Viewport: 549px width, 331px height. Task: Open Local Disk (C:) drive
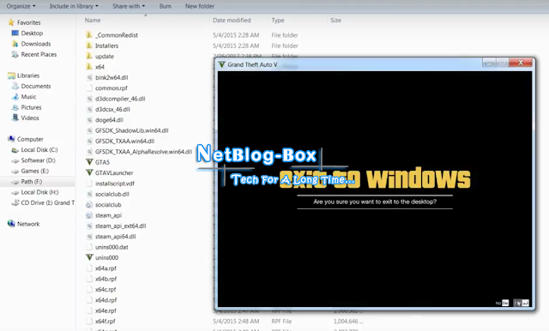point(39,150)
